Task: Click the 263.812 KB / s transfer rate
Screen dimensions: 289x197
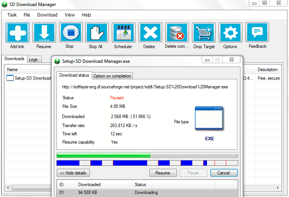Action: pyautogui.click(x=124, y=126)
